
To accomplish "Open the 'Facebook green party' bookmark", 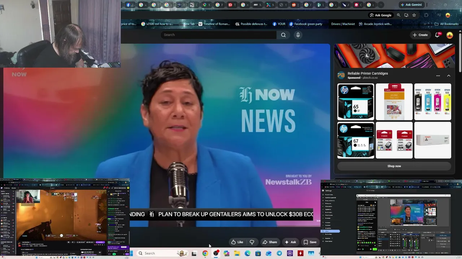I will [306, 24].
